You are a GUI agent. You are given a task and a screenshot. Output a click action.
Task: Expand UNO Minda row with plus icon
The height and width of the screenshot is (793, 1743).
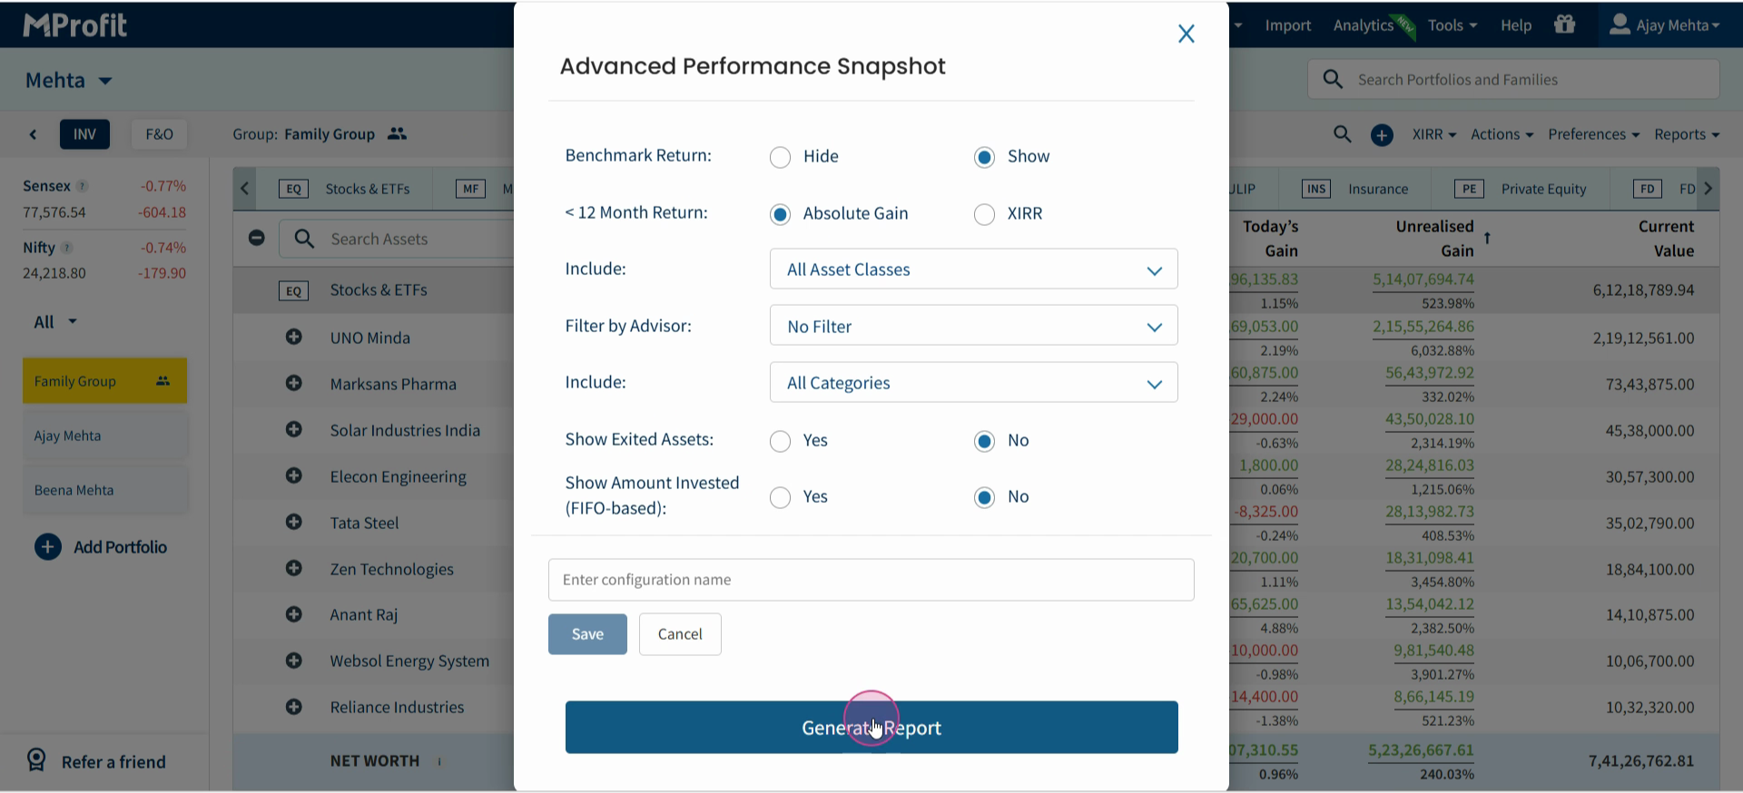coord(293,337)
